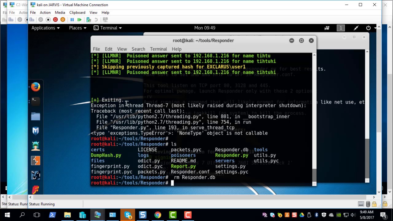Open the VM Connection Action menu

pos(45,12)
